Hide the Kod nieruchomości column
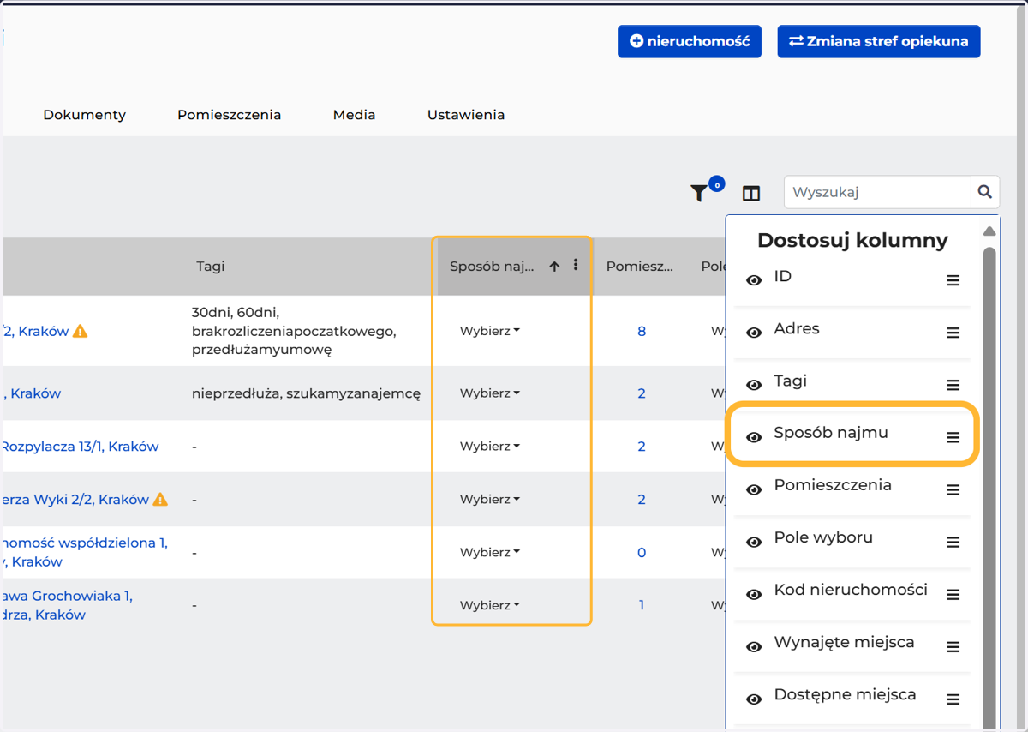 point(754,594)
